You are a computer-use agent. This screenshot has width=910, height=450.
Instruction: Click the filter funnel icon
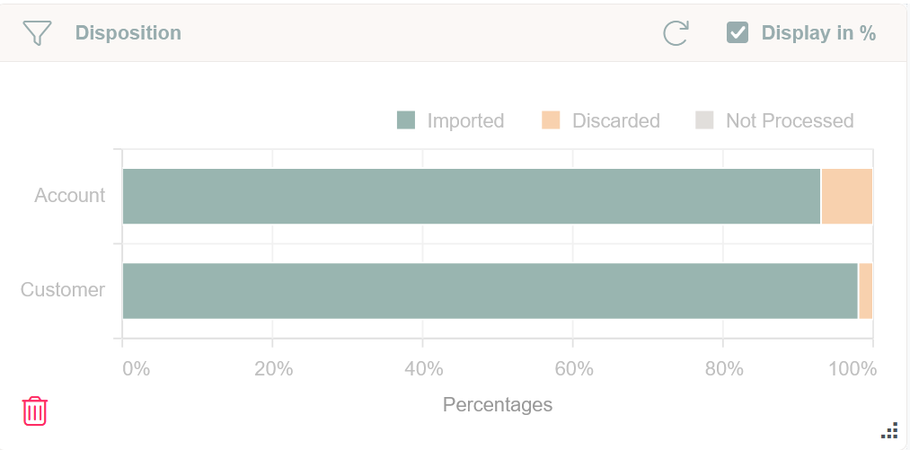click(x=37, y=33)
